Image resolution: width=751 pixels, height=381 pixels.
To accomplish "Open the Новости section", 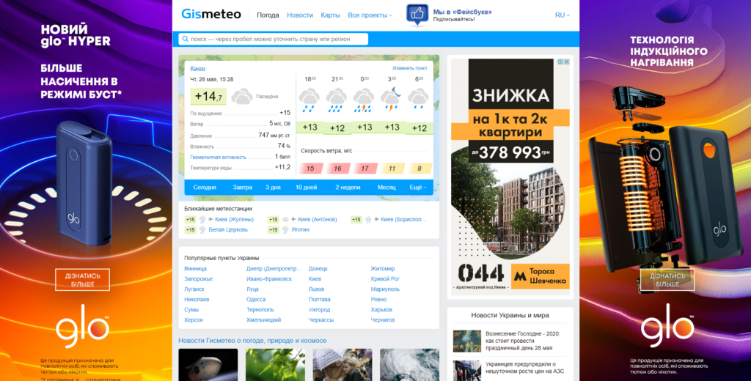I will (300, 15).
